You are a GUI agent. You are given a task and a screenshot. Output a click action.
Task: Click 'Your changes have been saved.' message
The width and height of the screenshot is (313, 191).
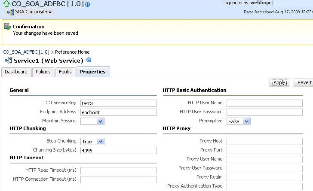[46, 33]
